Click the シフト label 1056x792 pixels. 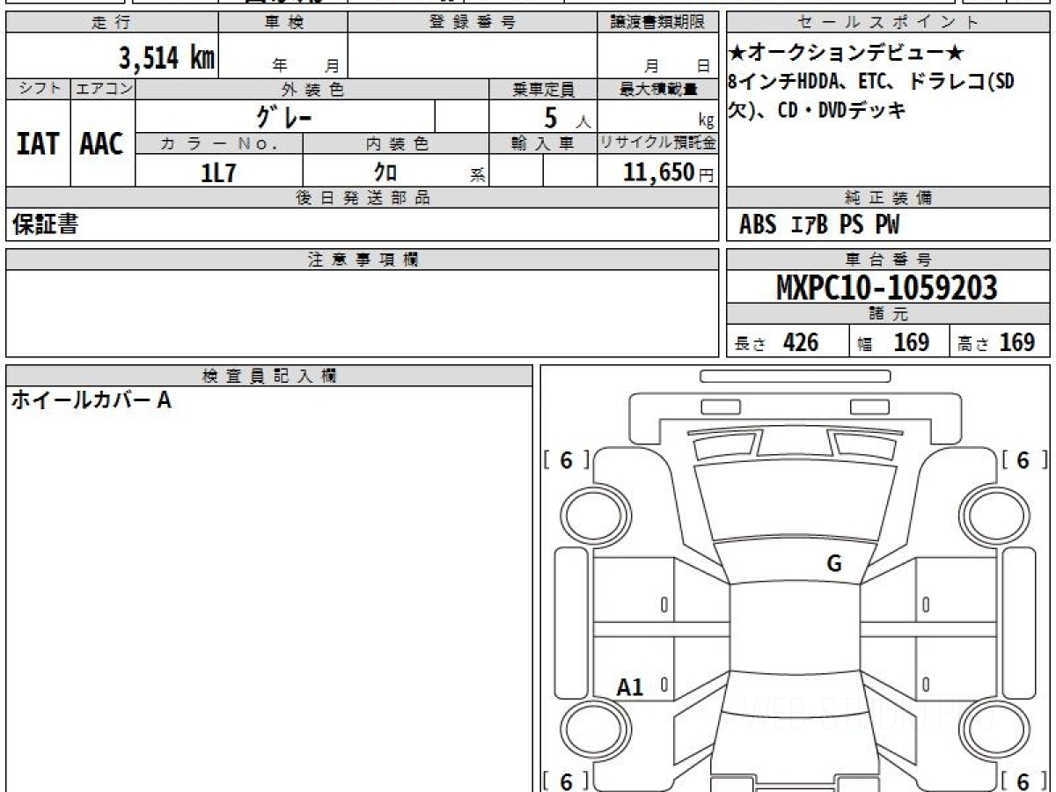[x=38, y=89]
